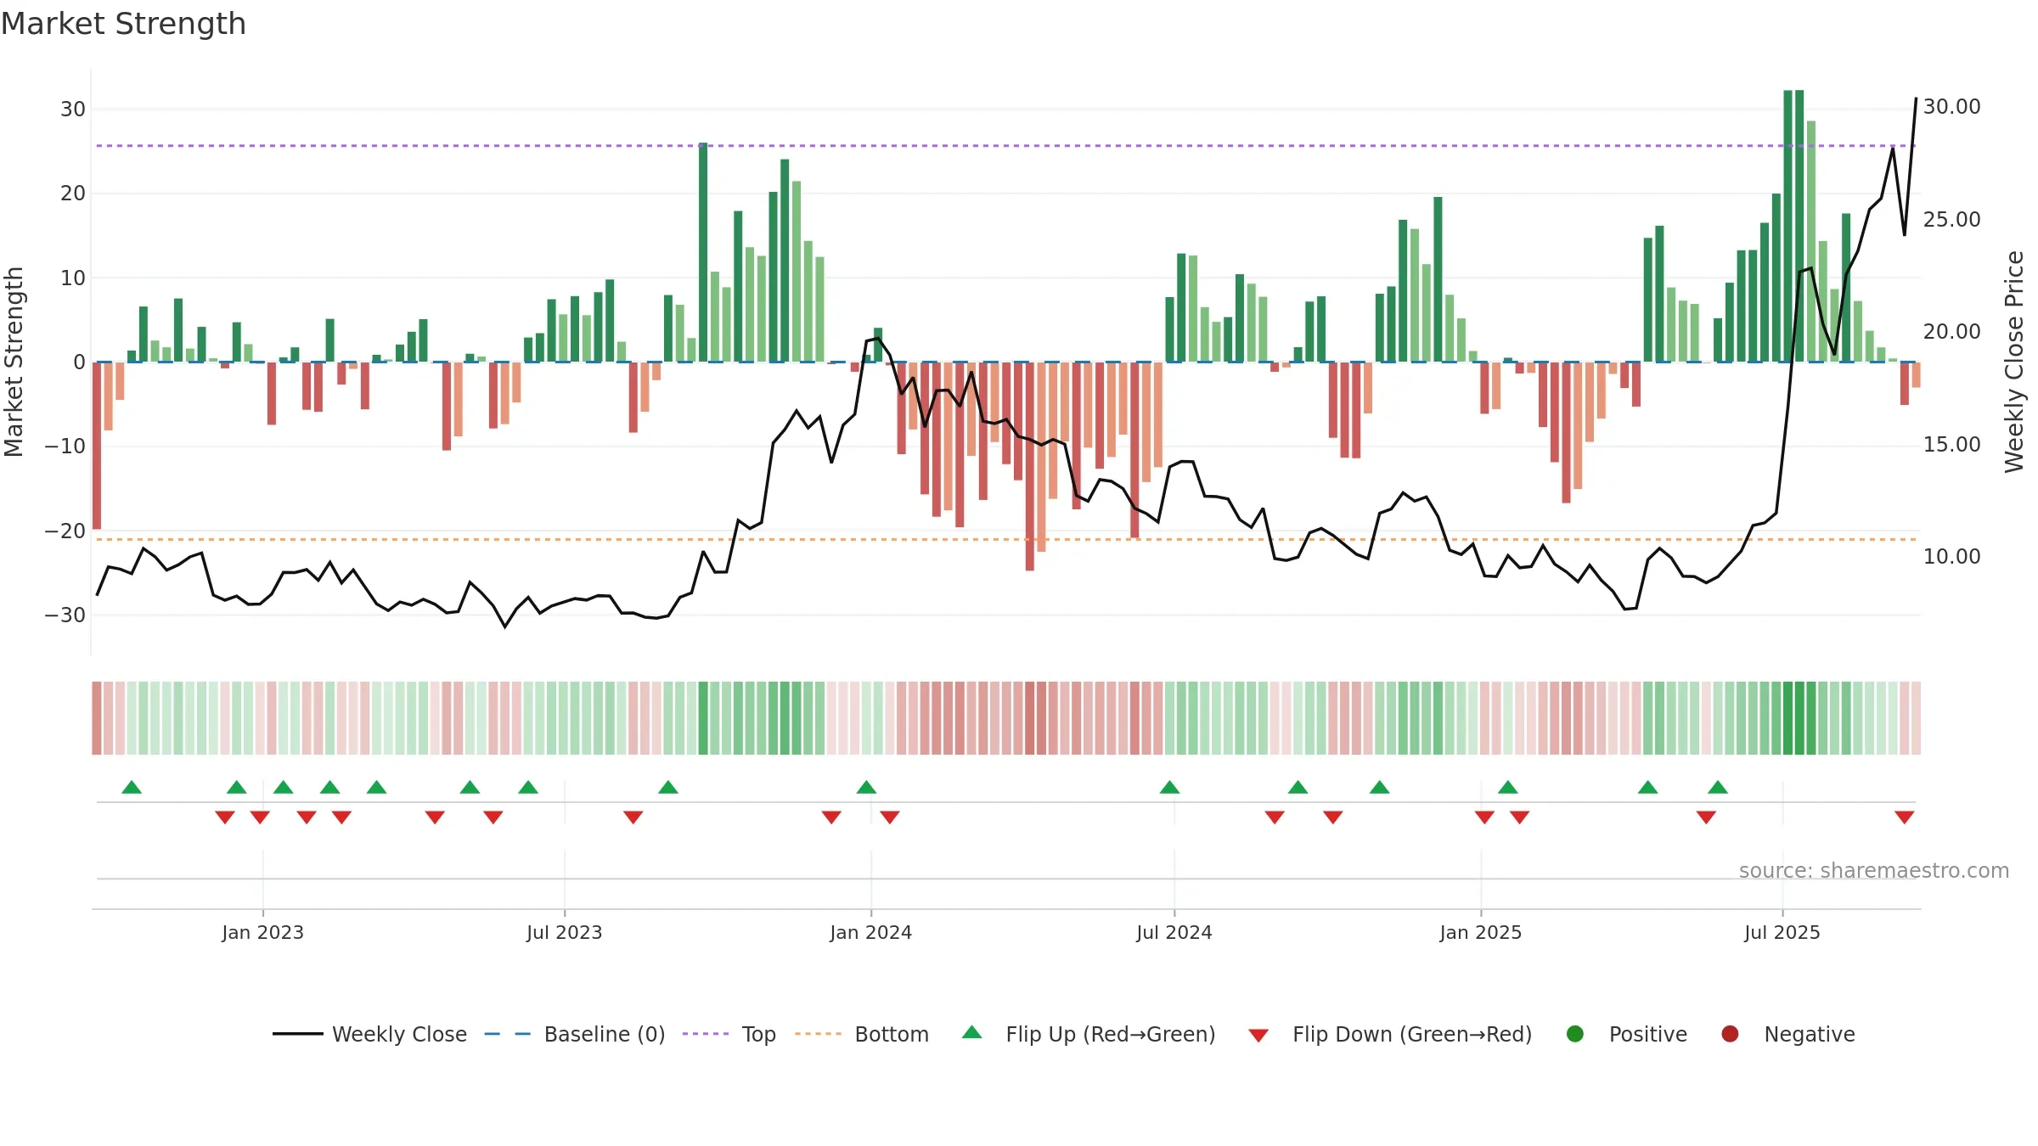Click the flip-up marker at Jul 2024

coord(1169,787)
